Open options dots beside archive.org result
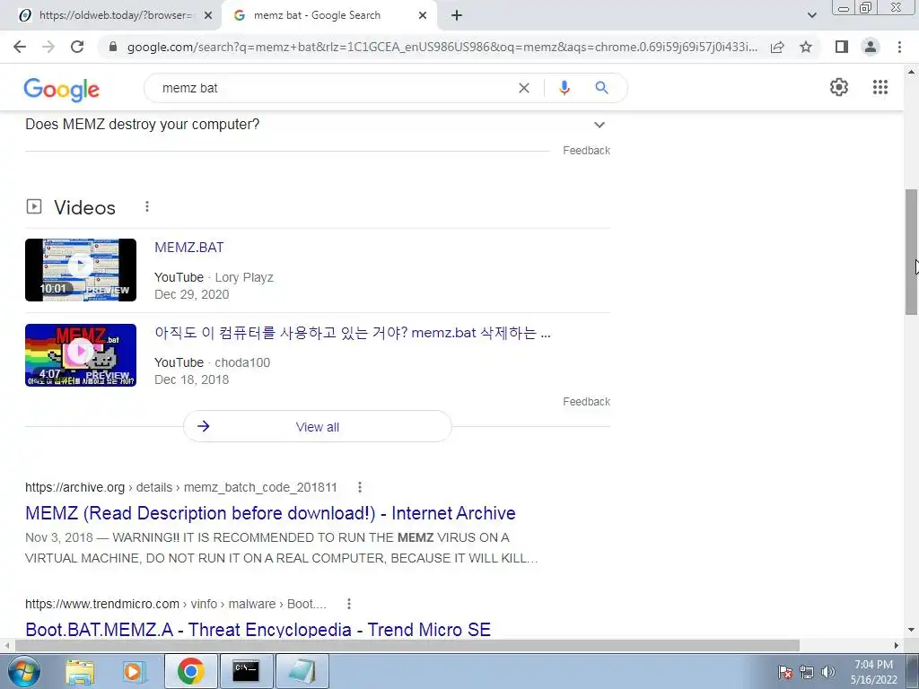This screenshot has width=919, height=689. [x=360, y=487]
